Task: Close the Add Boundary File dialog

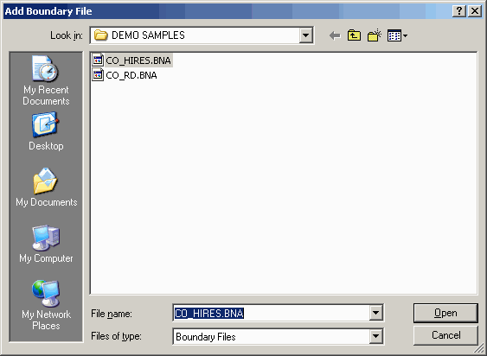Action: 475,11
